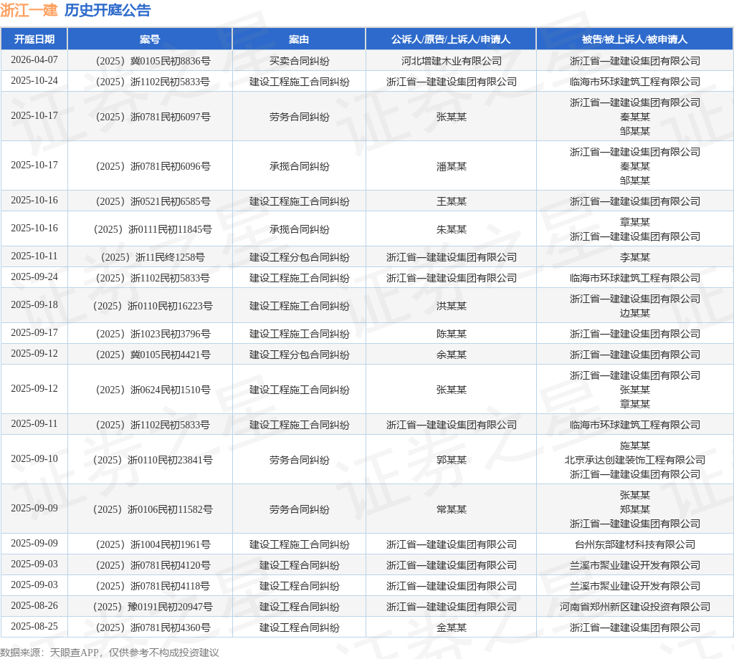Click defendant 台州东部建材科技有限公司

coord(635,544)
